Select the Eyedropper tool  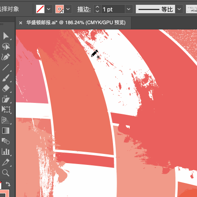tap(6, 162)
